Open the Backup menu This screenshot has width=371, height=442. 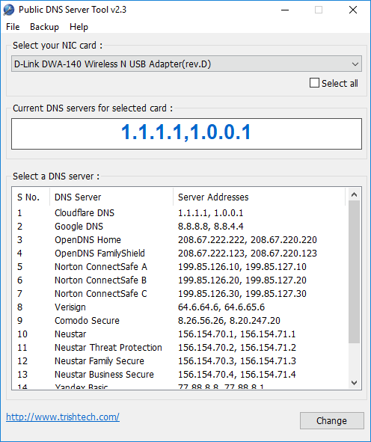pyautogui.click(x=44, y=27)
